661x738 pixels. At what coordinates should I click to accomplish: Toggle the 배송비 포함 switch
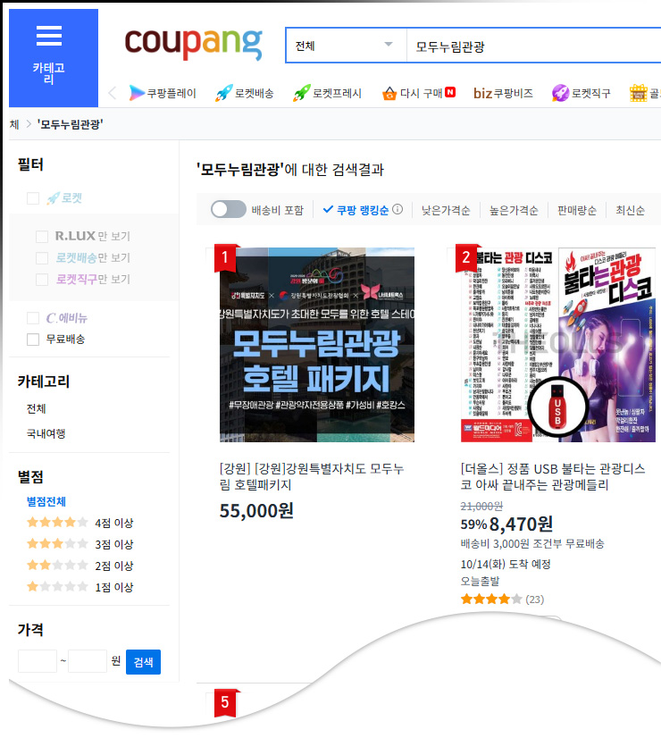(x=229, y=210)
